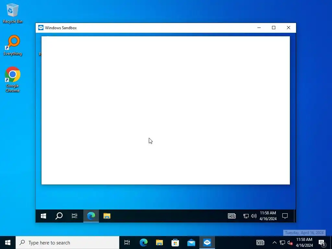Viewport: 332px width, 249px height.
Task: Click the 11:58 AM clock inside the Sandbox
Action: pos(268,216)
